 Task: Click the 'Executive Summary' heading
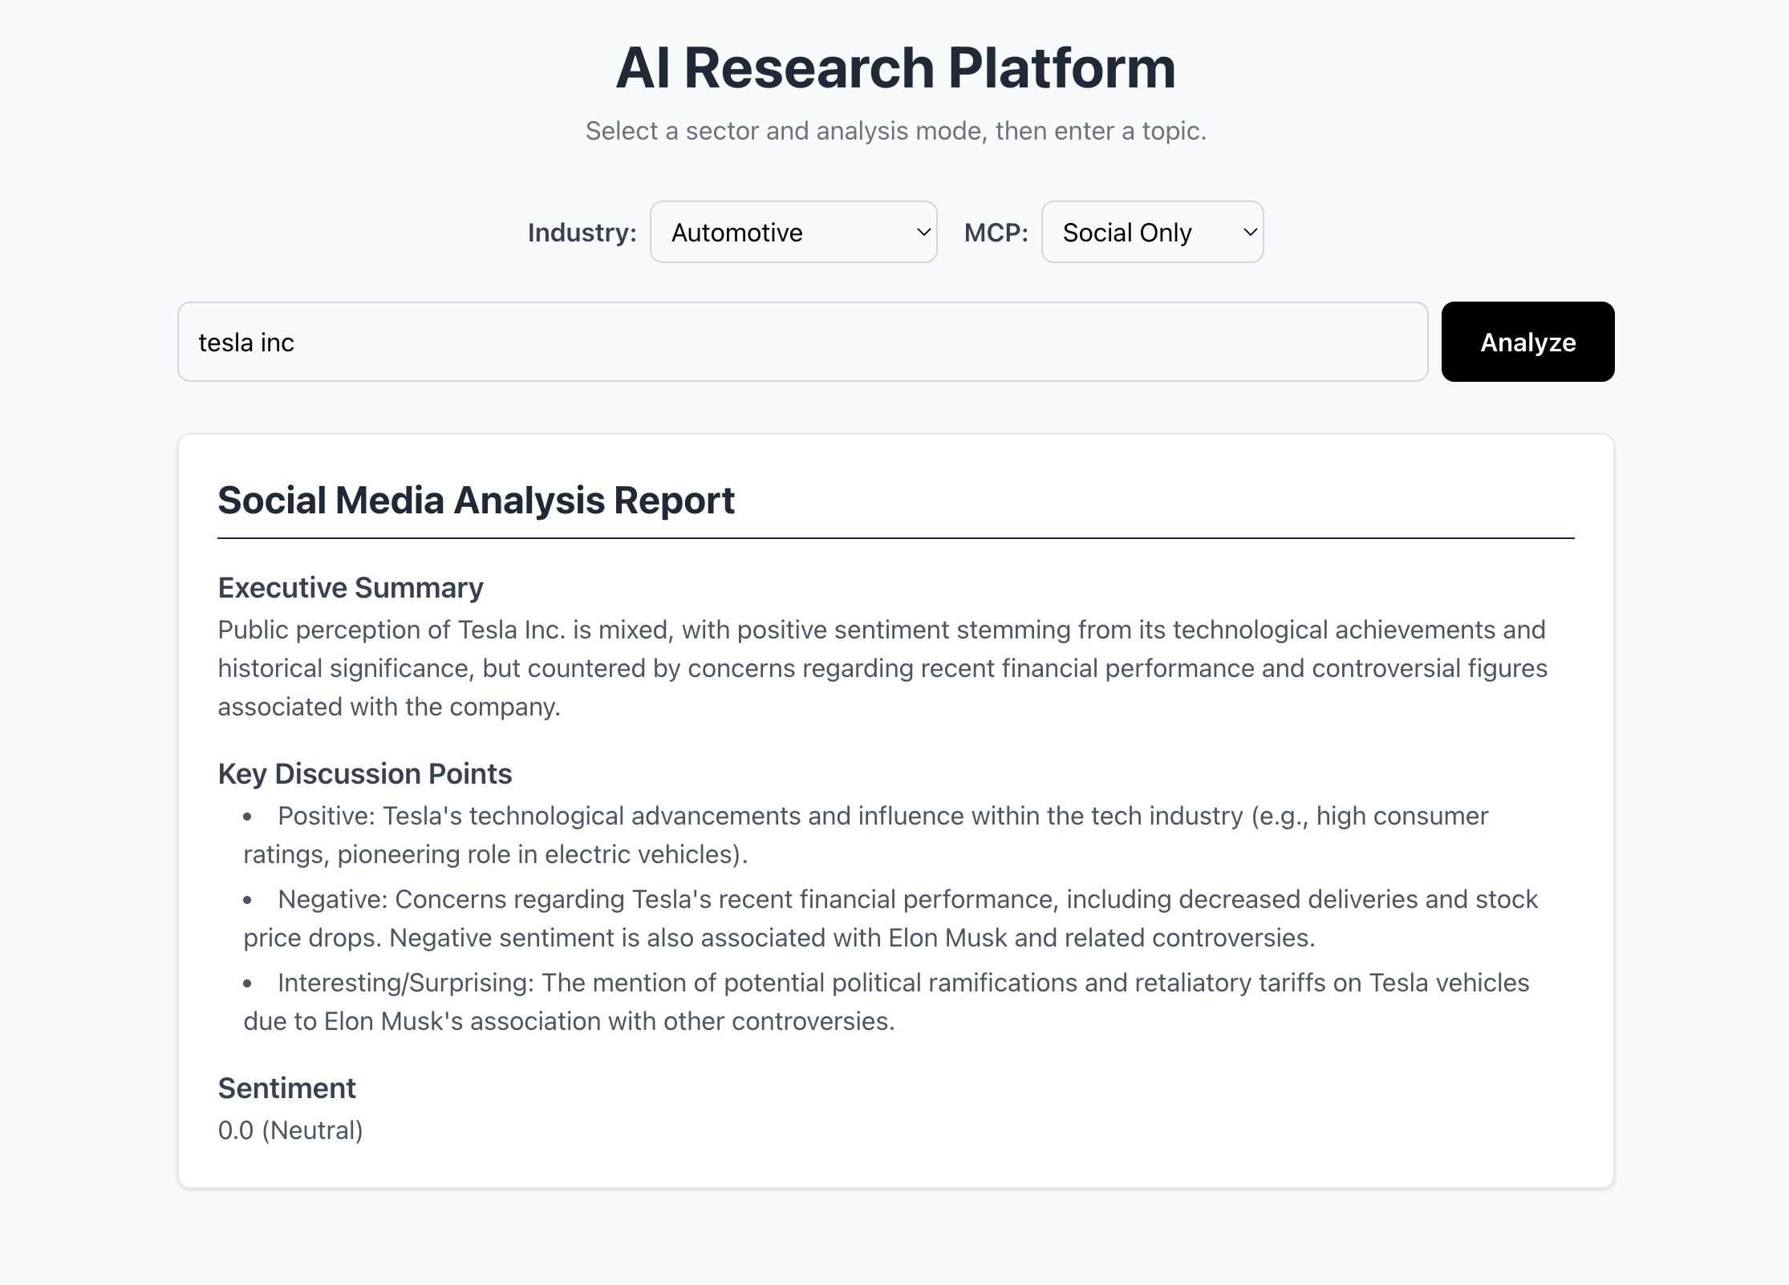pos(351,587)
